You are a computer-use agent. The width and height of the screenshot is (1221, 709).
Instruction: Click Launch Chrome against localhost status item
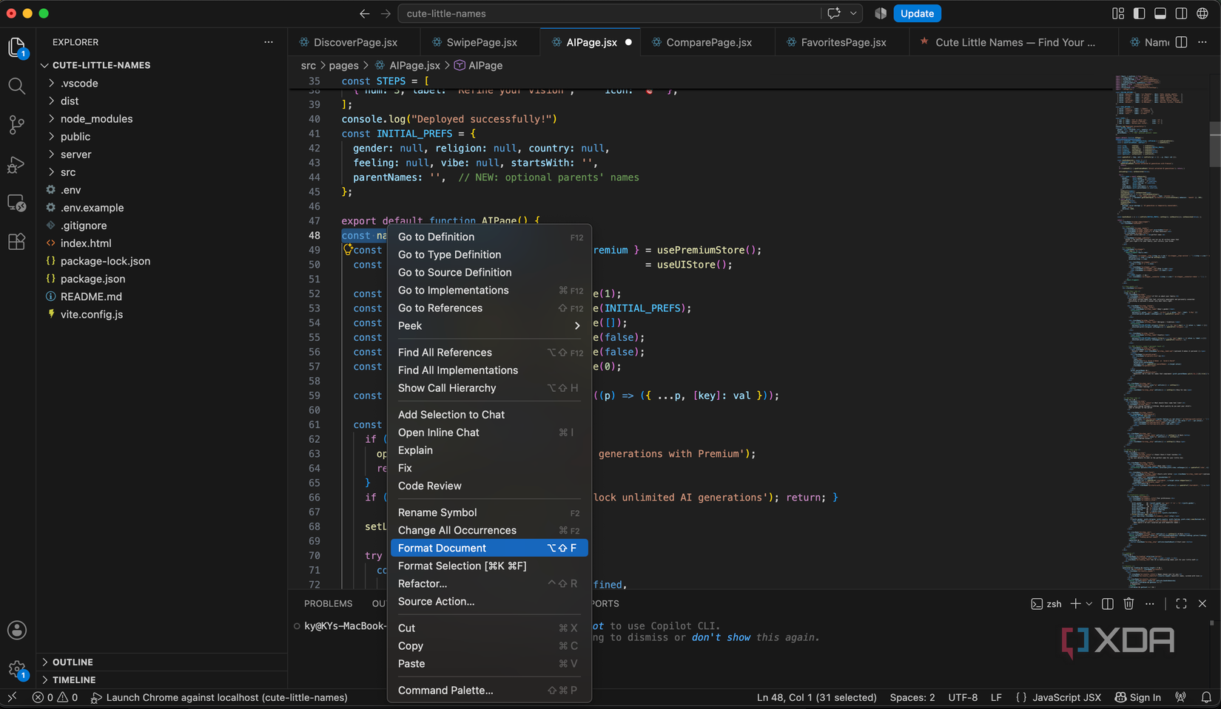(219, 697)
